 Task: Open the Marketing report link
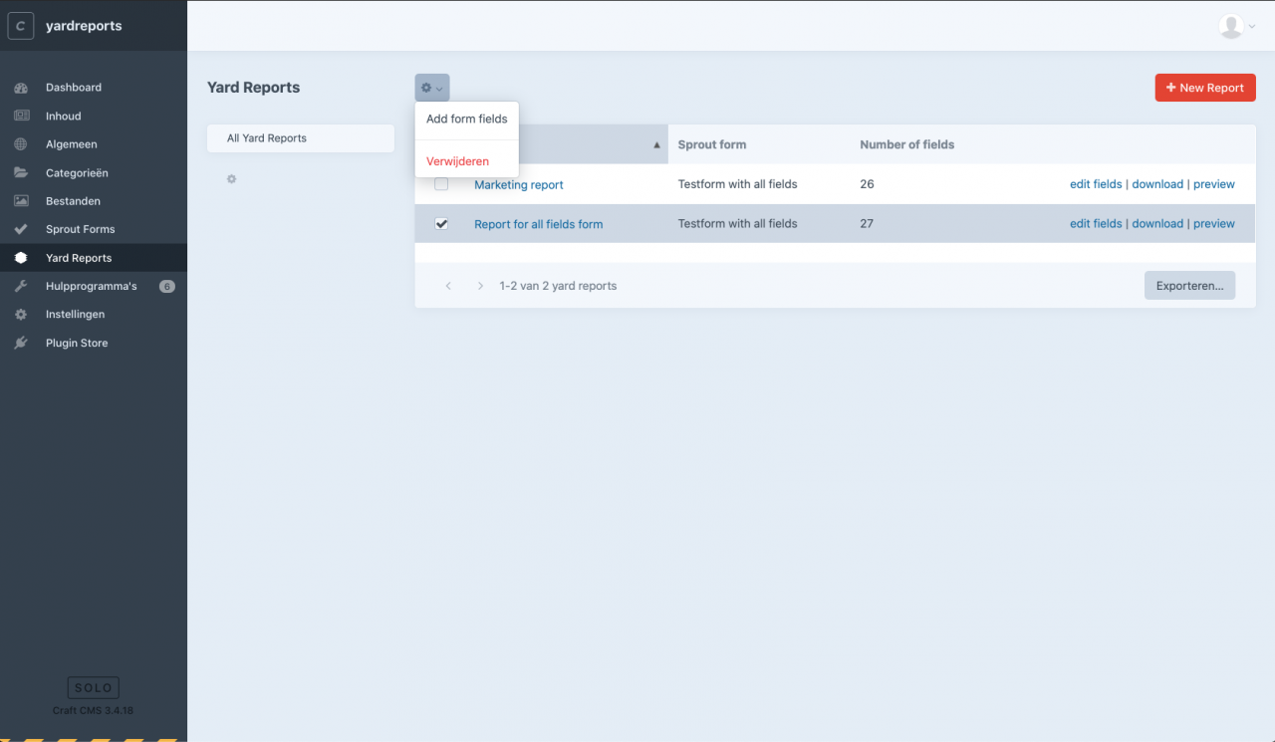pyautogui.click(x=519, y=184)
